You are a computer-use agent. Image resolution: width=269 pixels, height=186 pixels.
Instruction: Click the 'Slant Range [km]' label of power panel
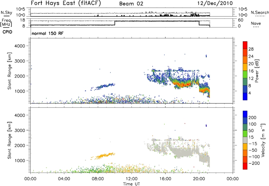coord(9,71)
